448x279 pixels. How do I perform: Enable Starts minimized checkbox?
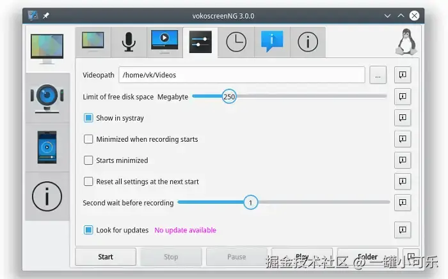click(88, 160)
